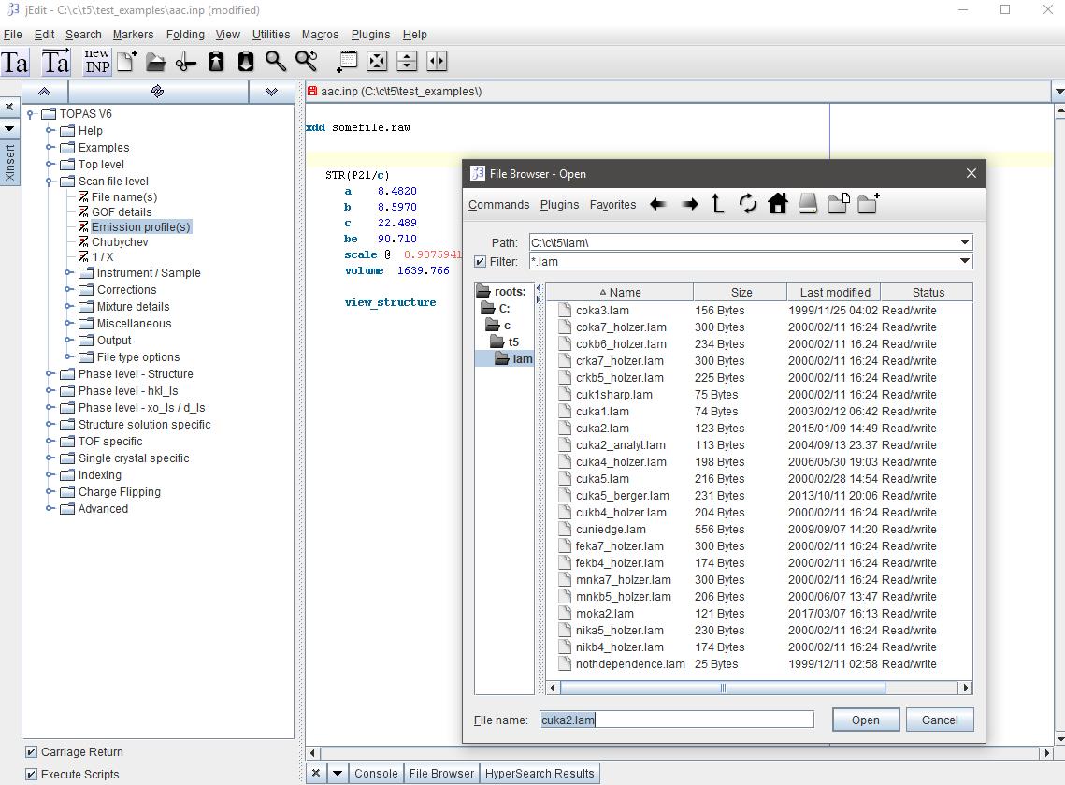Click the magnifier search icon in toolbar
Screen dimensions: 1065x785
(x=275, y=62)
